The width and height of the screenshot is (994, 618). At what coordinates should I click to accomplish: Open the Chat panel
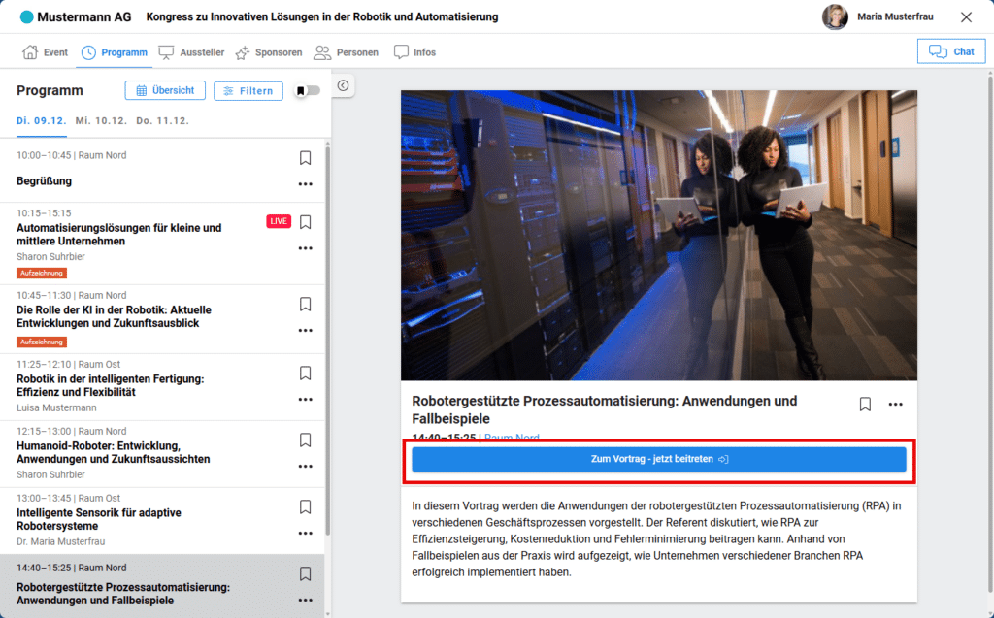[950, 51]
